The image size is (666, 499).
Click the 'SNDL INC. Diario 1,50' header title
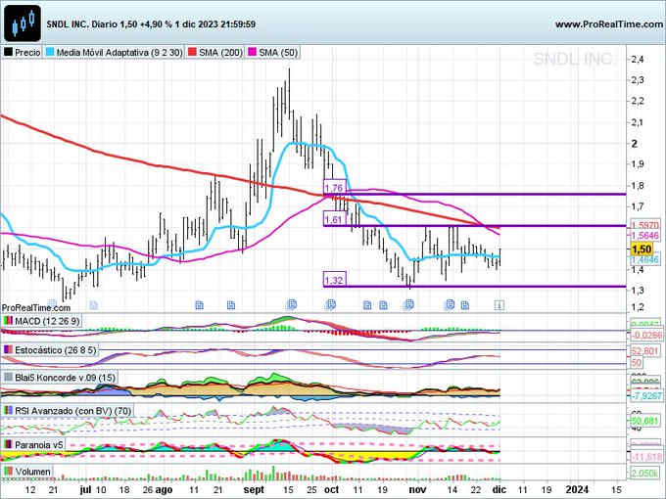tap(91, 24)
